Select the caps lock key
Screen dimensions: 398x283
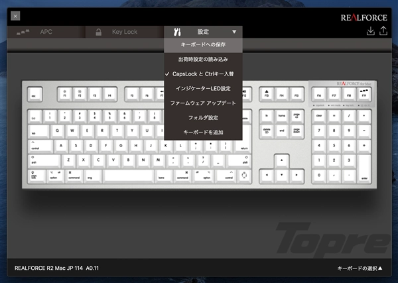coord(36,176)
